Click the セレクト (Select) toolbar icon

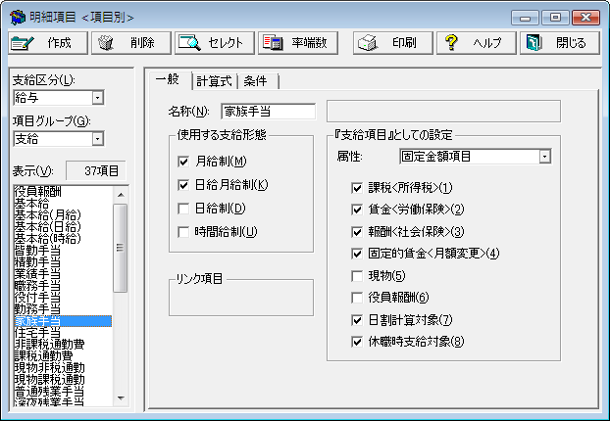[x=189, y=43]
